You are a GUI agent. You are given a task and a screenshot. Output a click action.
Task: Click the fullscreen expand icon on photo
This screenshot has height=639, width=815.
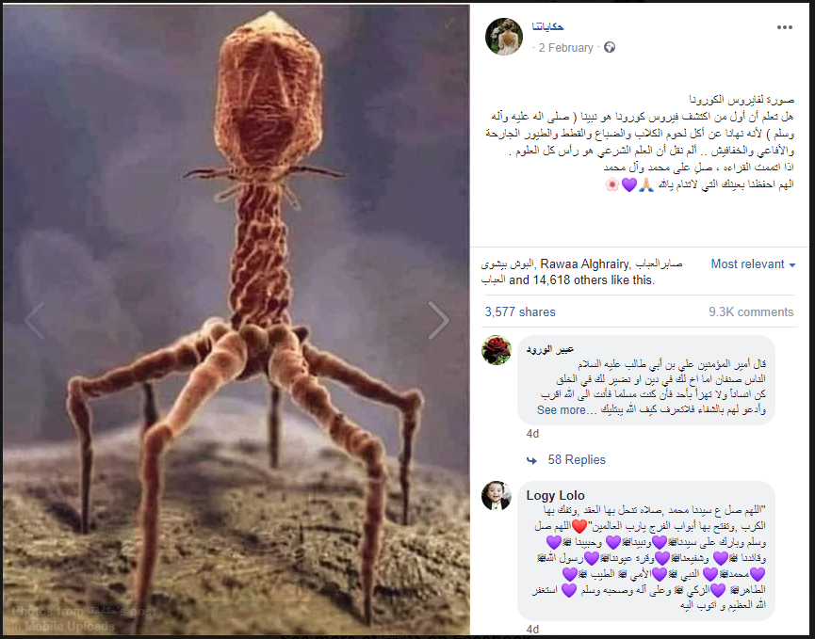pos(449,23)
